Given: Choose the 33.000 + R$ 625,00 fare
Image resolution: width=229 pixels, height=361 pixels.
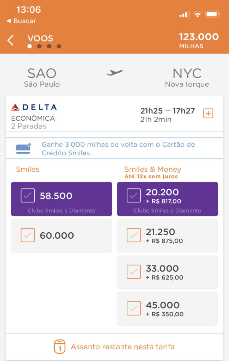Looking at the screenshot, I should pyautogui.click(x=168, y=272).
